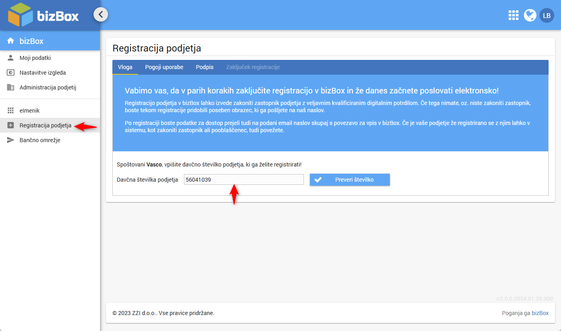Click the copyright ZZI d.o.o. text

(164, 313)
